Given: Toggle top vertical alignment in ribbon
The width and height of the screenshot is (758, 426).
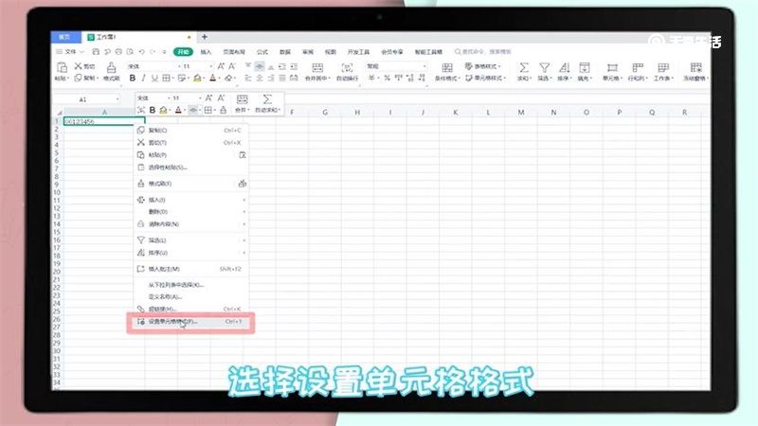Looking at the screenshot, I should pos(248,66).
